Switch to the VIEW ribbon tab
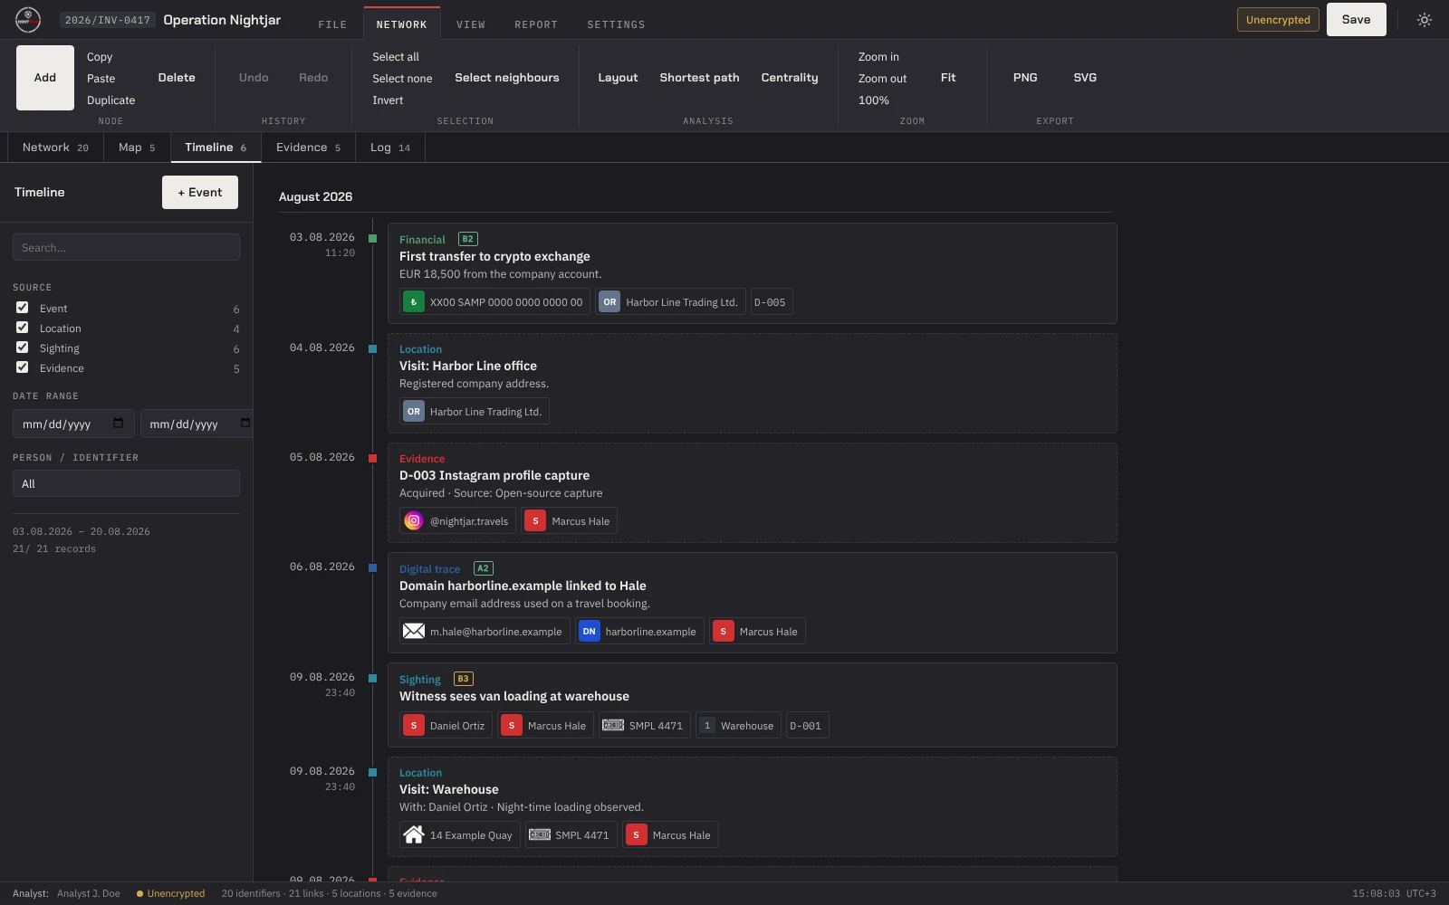The width and height of the screenshot is (1449, 905). coord(471,24)
